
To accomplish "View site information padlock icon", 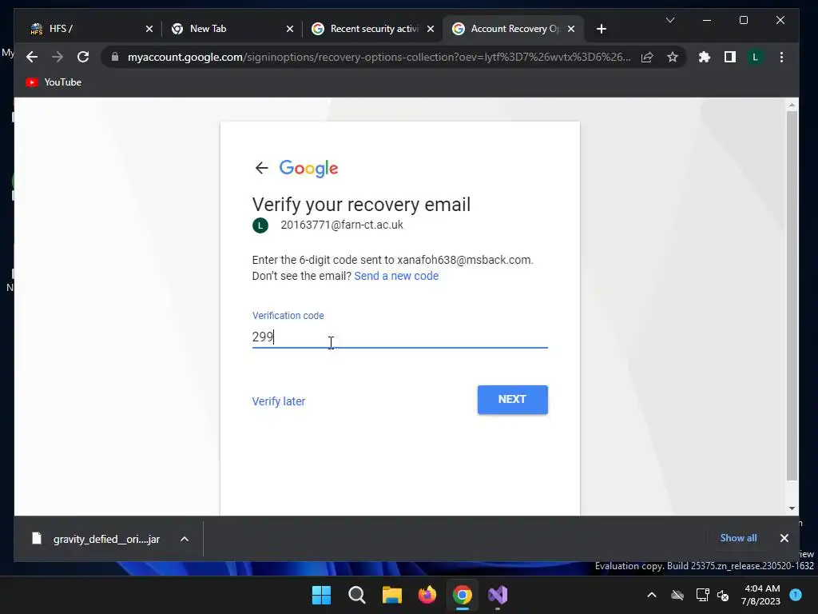I will click(115, 57).
